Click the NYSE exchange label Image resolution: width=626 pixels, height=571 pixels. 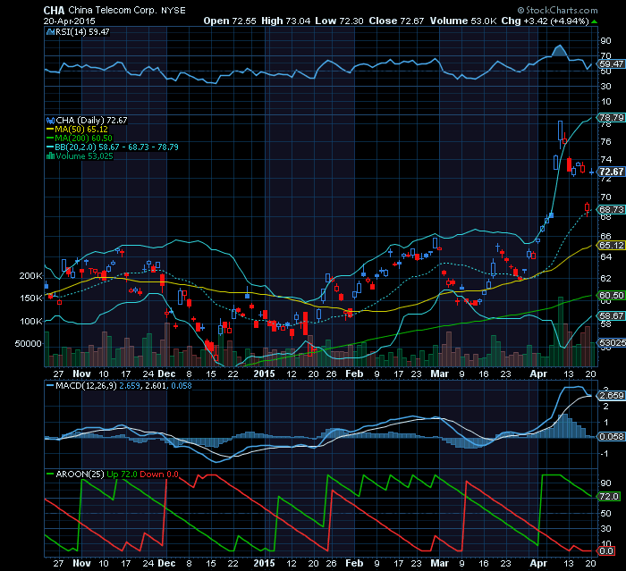(x=173, y=11)
